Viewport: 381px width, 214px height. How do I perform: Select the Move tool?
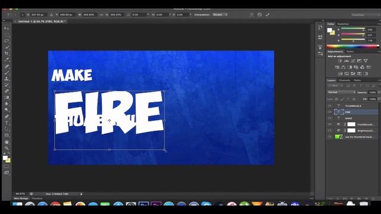pos(7,29)
